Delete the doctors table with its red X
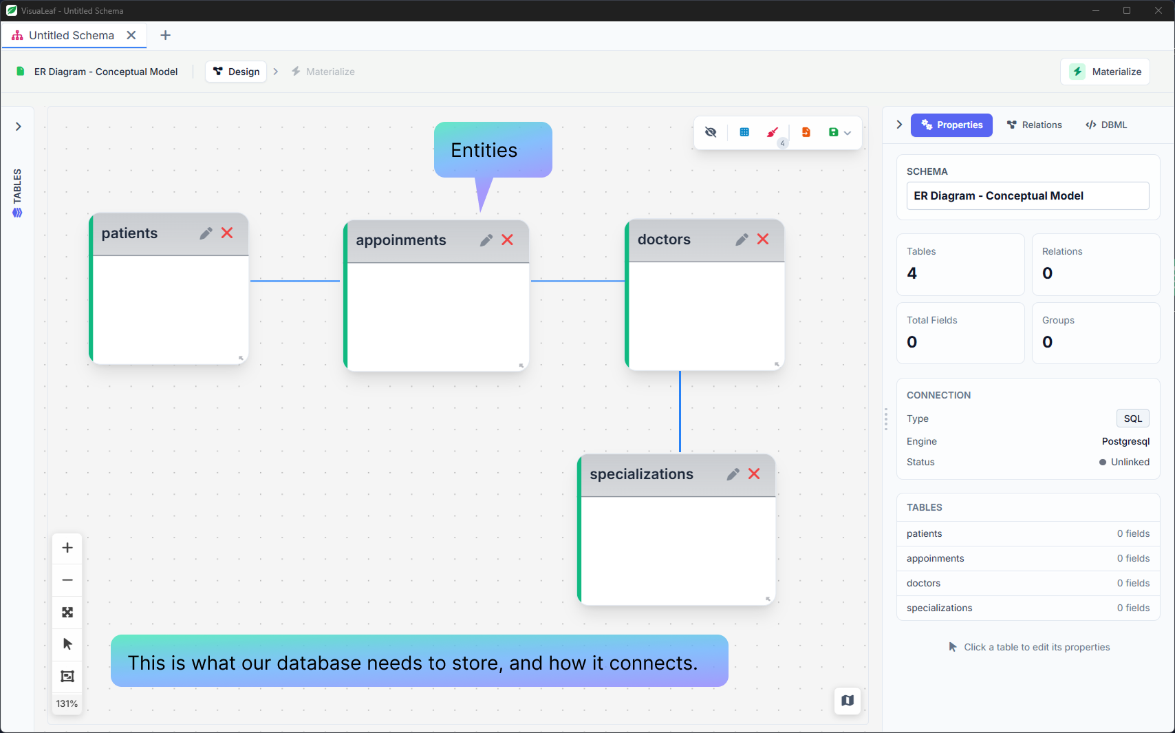The image size is (1175, 733). coord(763,239)
